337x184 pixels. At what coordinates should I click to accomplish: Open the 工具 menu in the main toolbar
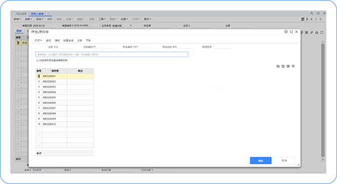pos(102,19)
